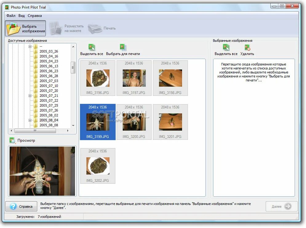Maximize the Photo Print Pilot window
Image resolution: width=306 pixels, height=228 pixels.
click(x=282, y=6)
